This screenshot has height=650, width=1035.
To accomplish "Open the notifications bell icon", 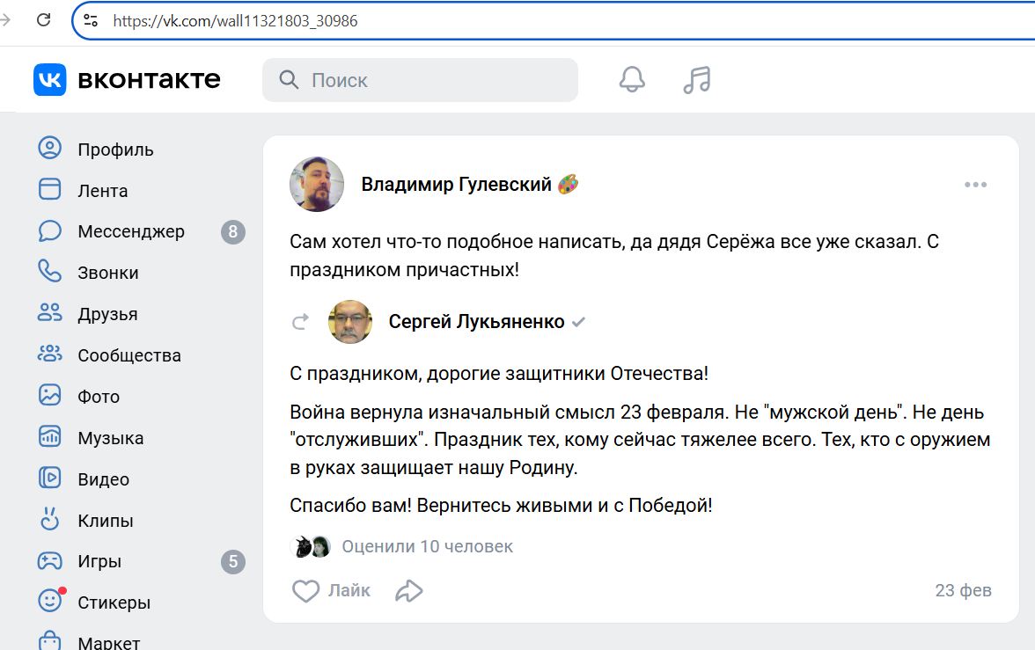I will [x=630, y=79].
